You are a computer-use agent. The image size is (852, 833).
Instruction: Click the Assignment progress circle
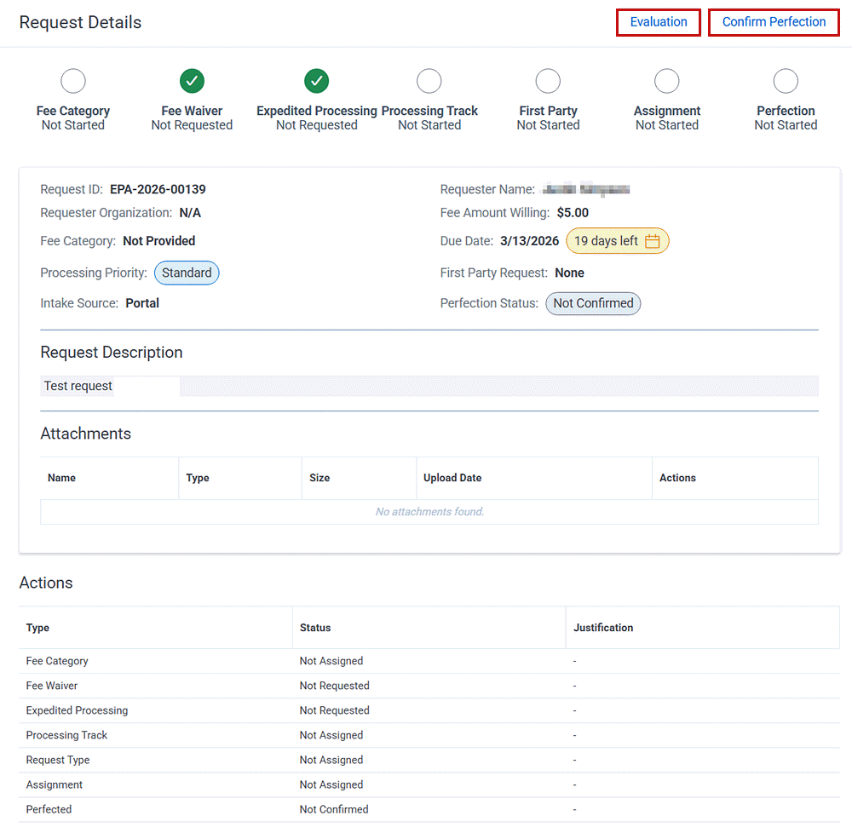tap(666, 80)
